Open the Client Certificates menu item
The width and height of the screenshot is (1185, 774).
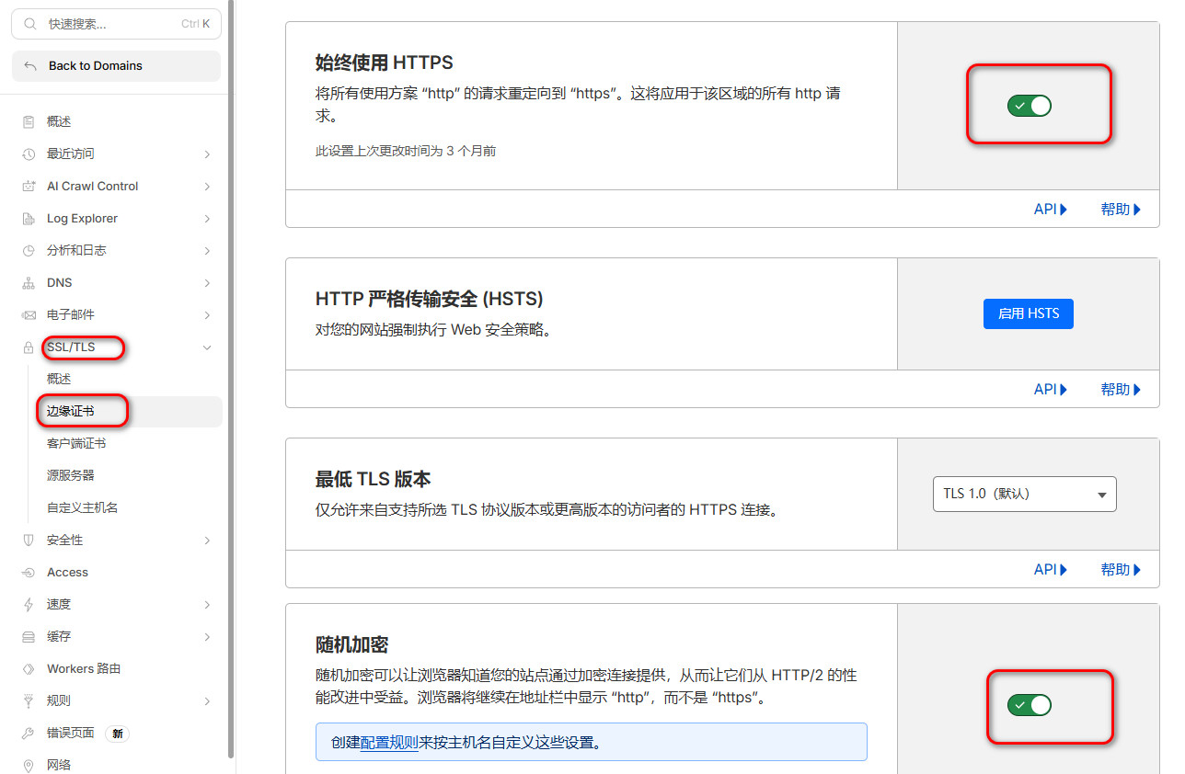(76, 443)
